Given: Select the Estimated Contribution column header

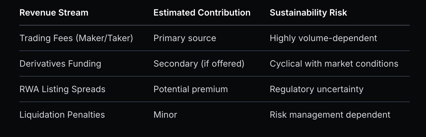Looking at the screenshot, I should point(202,12).
